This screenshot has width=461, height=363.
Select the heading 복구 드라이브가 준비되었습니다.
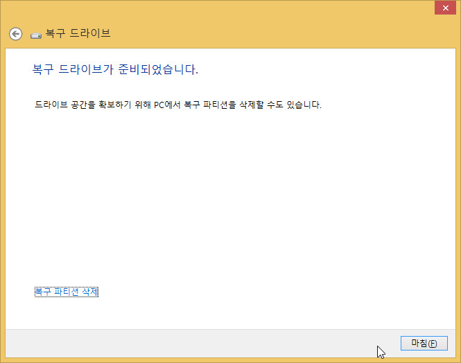click(x=115, y=69)
